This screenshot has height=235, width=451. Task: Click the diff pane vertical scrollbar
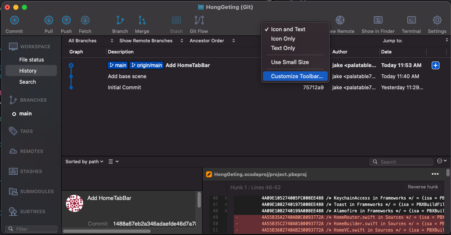tap(448, 173)
